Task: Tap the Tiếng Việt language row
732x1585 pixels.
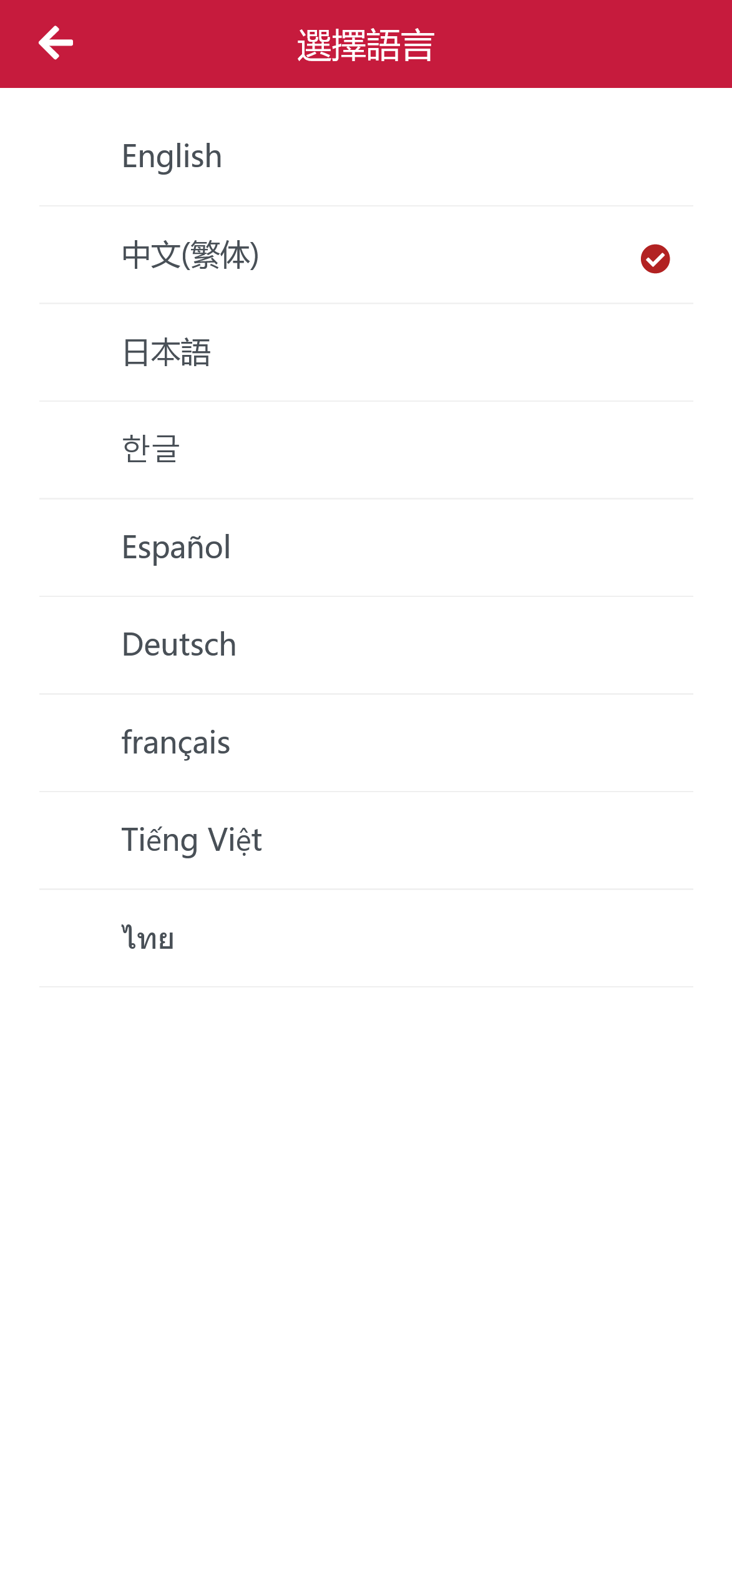Action: pyautogui.click(x=192, y=840)
